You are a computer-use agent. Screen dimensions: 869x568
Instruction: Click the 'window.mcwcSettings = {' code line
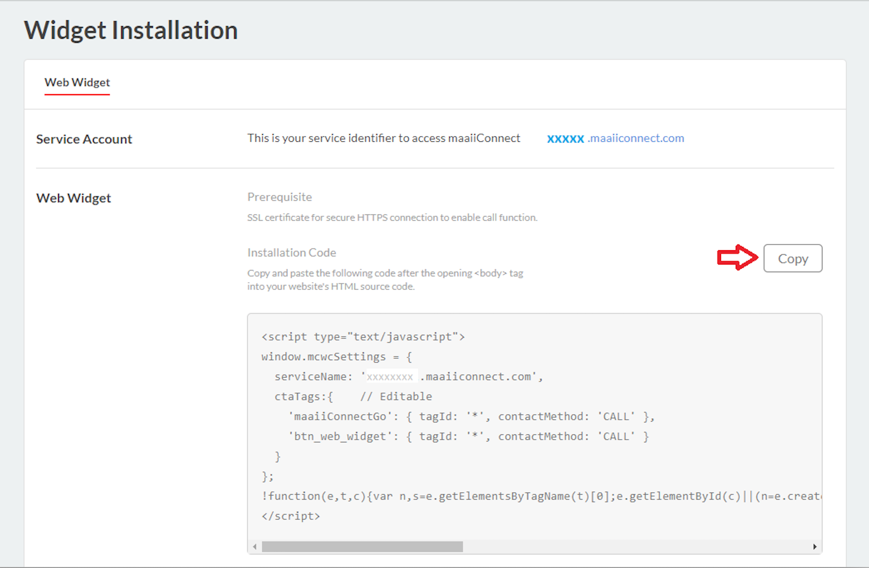[337, 357]
